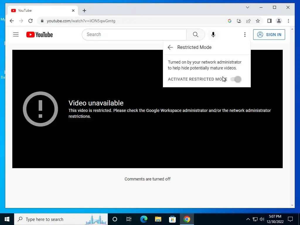Click the magnifier search button

[195, 35]
